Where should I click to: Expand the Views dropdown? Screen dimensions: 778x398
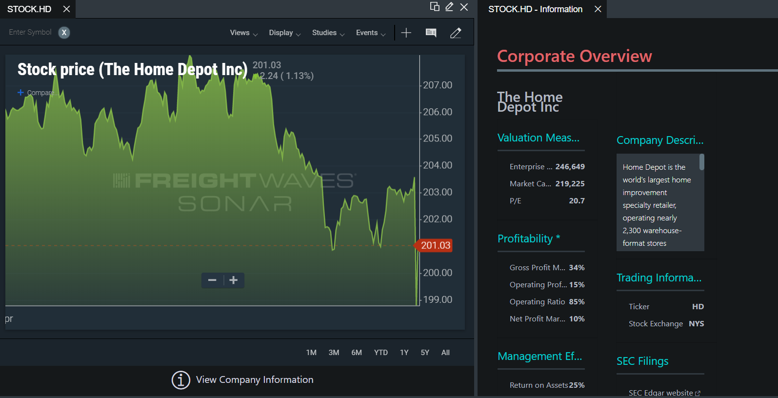(244, 33)
